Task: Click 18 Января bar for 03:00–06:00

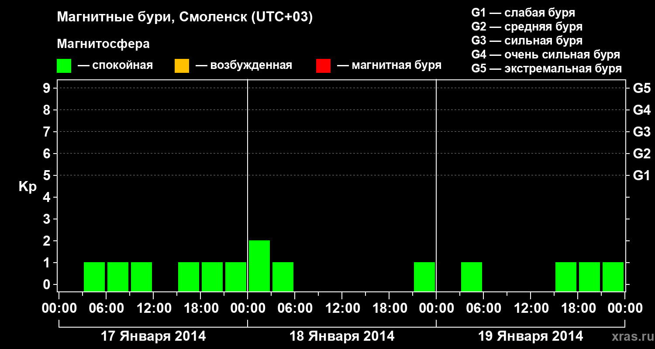Action: click(283, 277)
